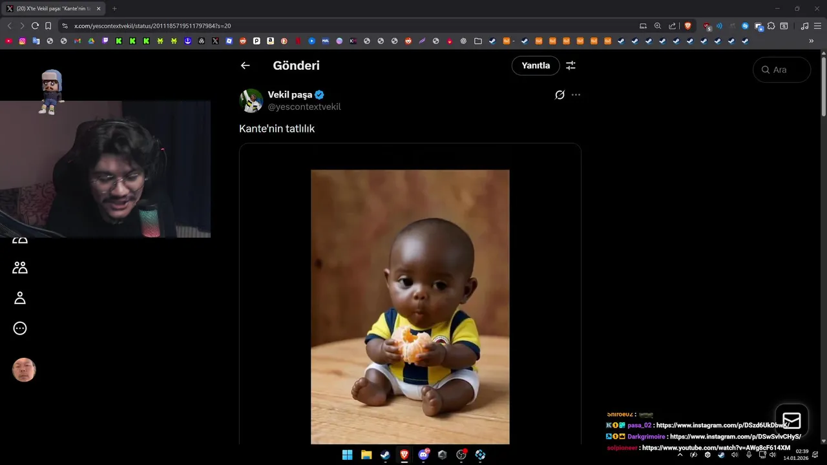Viewport: 827px width, 465px height.
Task: Click Darkgrimoire's Instagram link in chat
Action: point(735,437)
